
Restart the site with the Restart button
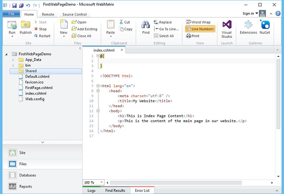pos(42,36)
